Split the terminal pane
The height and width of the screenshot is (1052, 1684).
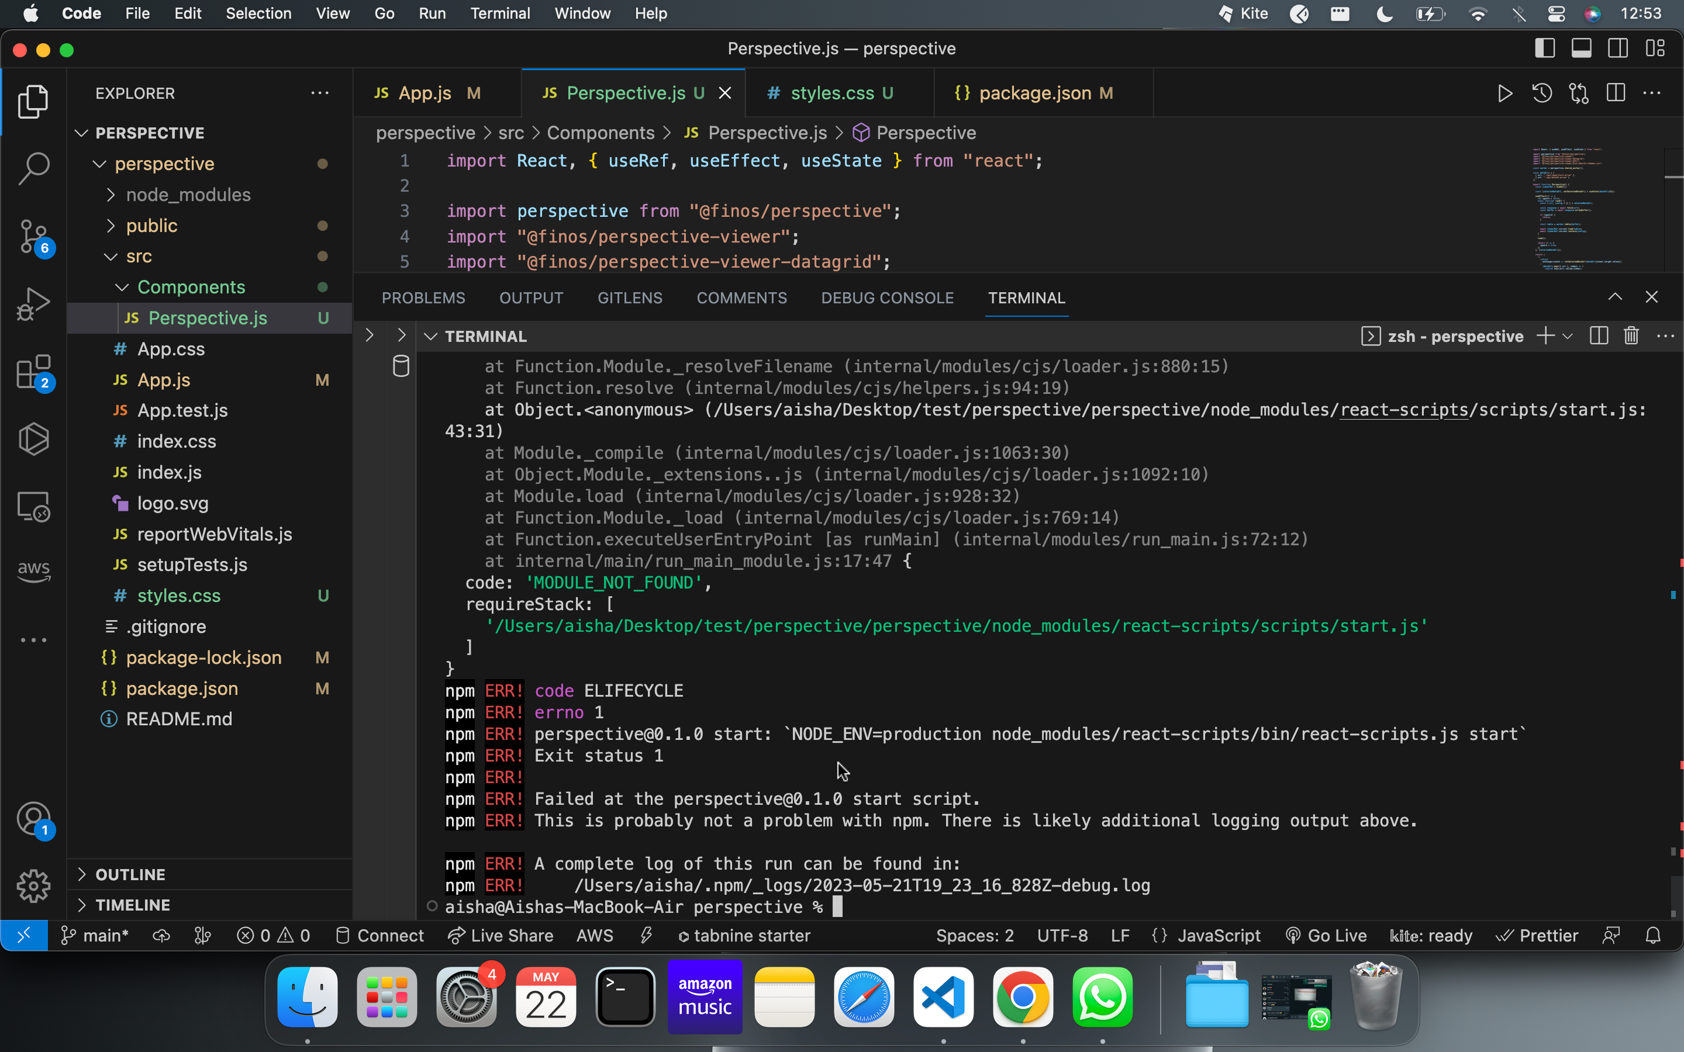pos(1599,336)
